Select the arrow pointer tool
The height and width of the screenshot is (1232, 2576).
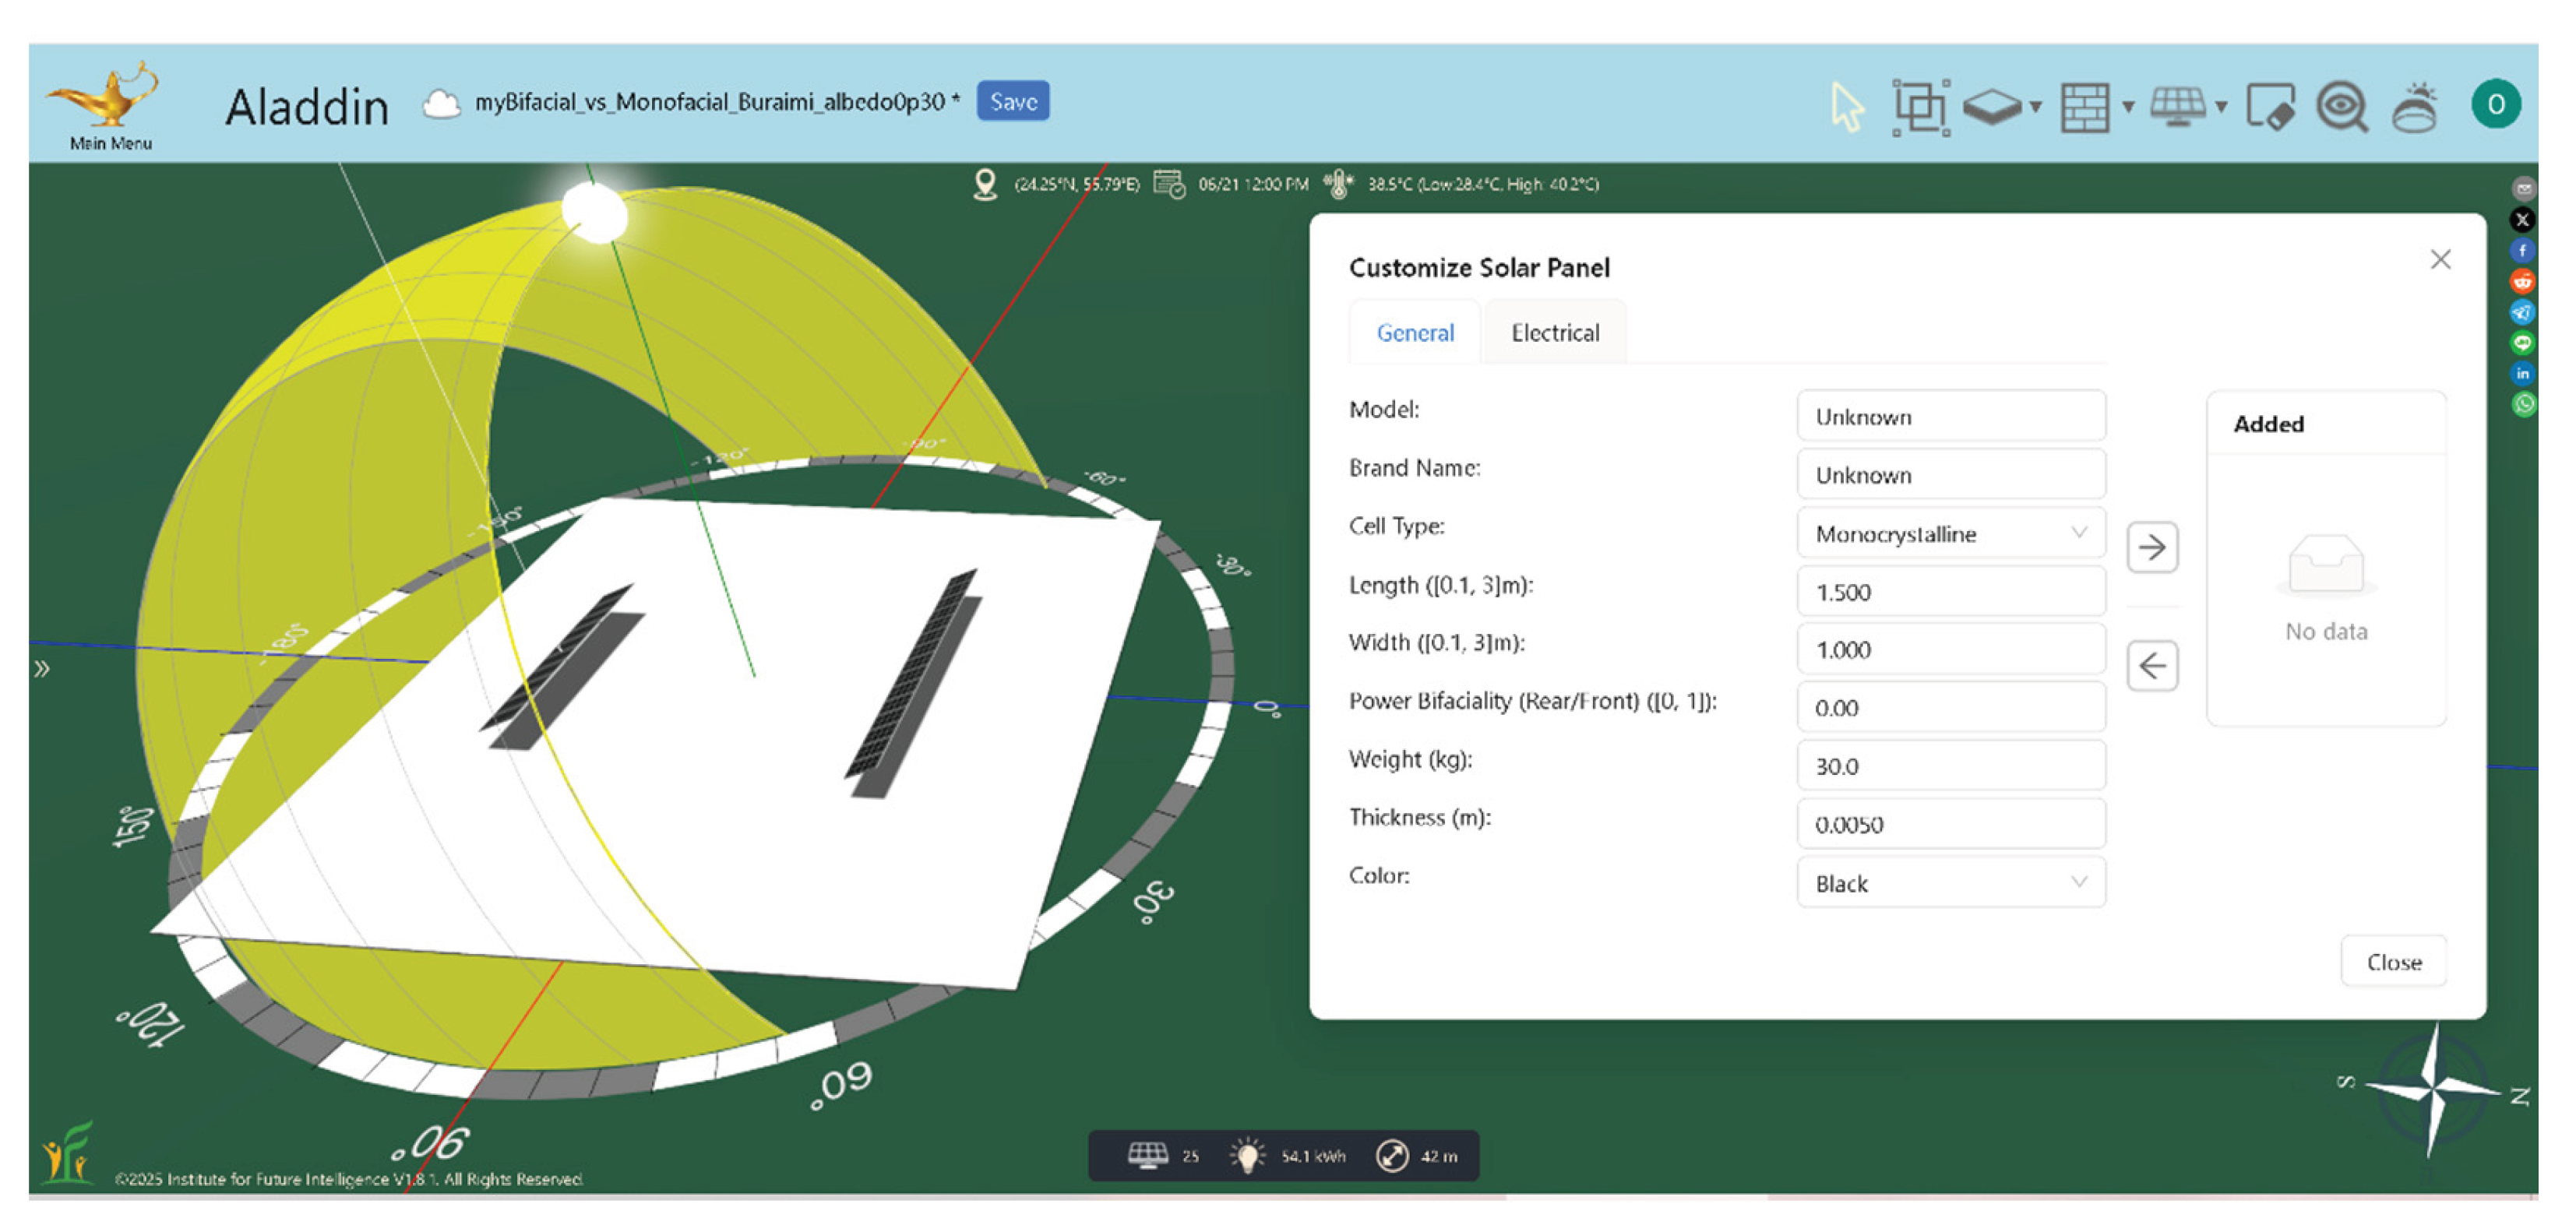pos(1846,105)
